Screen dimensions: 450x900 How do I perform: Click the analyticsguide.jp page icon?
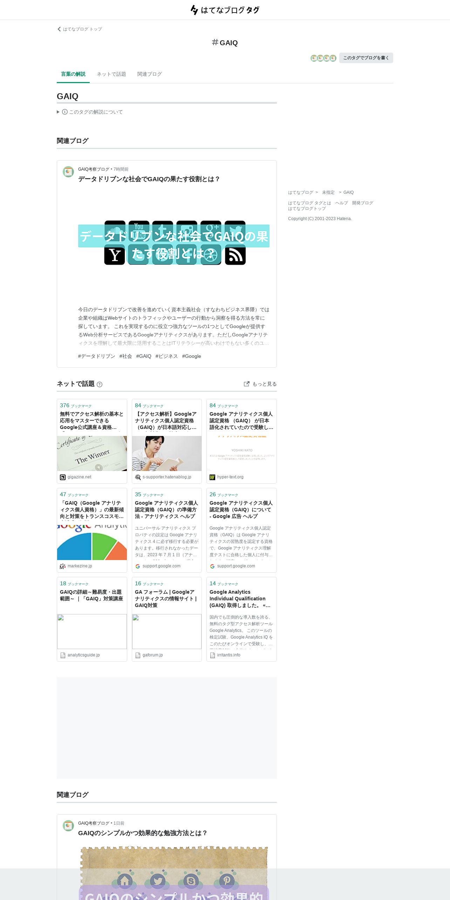click(x=63, y=655)
